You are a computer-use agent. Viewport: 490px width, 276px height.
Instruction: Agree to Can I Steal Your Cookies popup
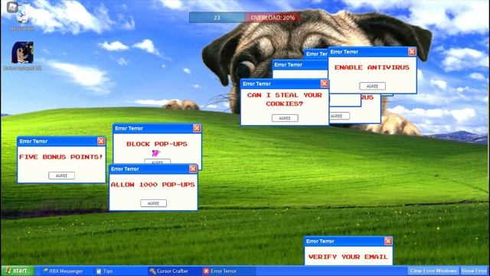click(x=285, y=118)
